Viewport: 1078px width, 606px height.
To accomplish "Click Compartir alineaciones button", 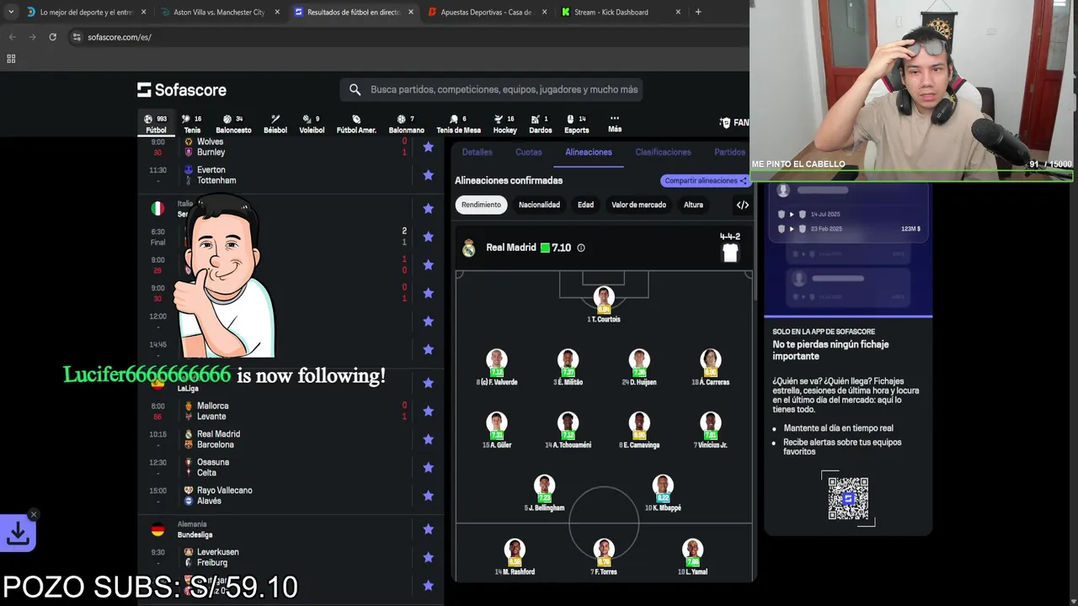I will pos(705,181).
